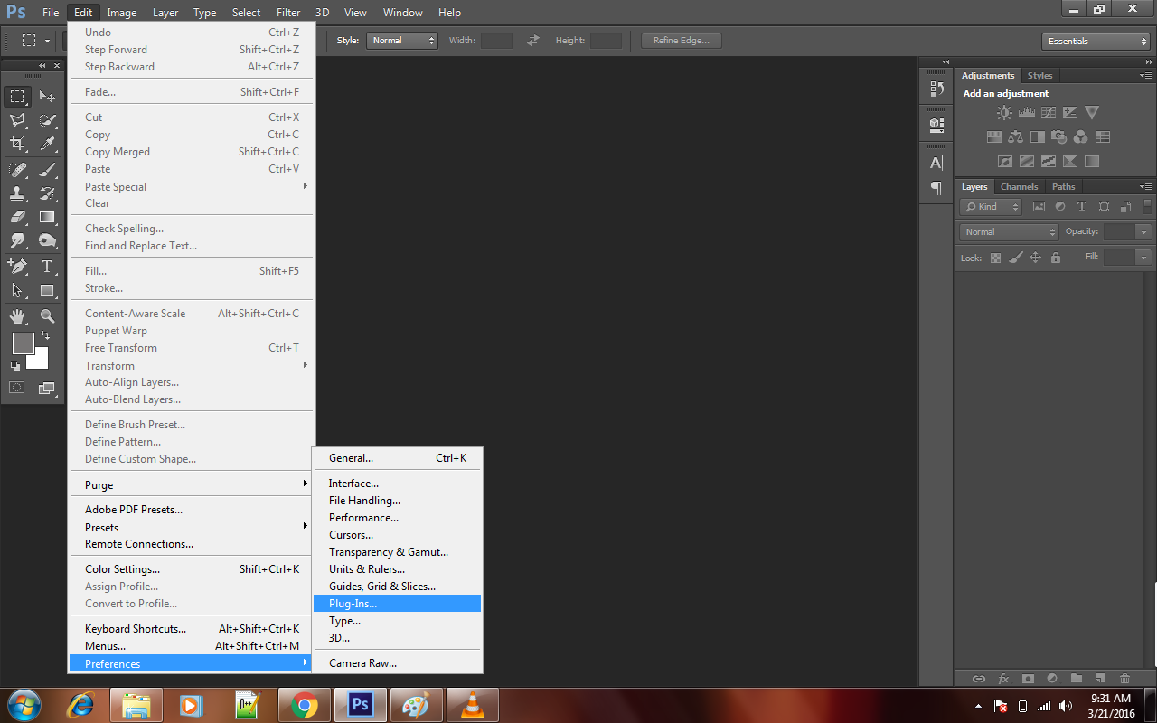Image resolution: width=1157 pixels, height=723 pixels.
Task: Toggle lock all padlock icon
Action: coord(1055,258)
